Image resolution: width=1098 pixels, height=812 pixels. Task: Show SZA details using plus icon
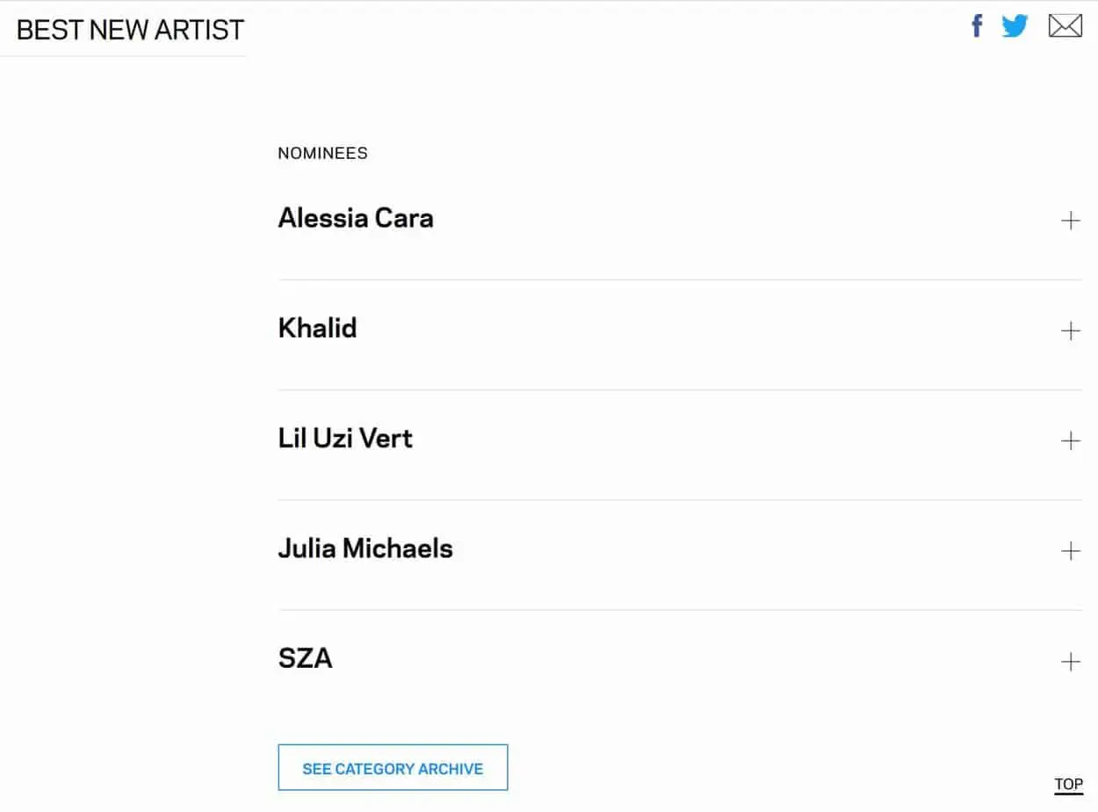(1070, 662)
